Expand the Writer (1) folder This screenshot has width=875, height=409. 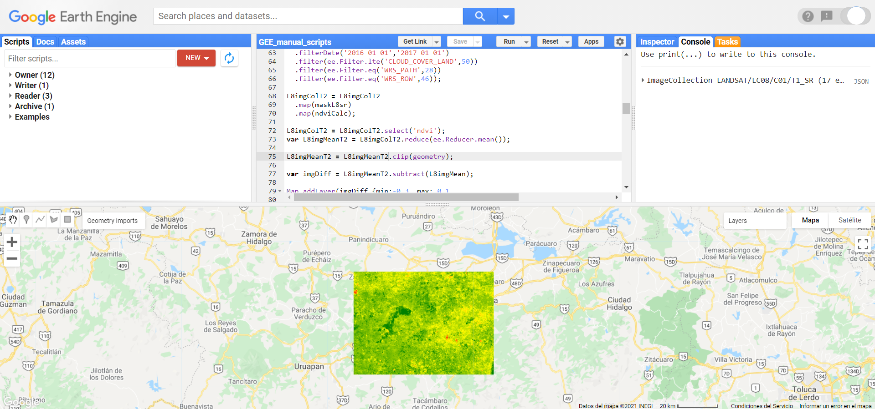31,86
